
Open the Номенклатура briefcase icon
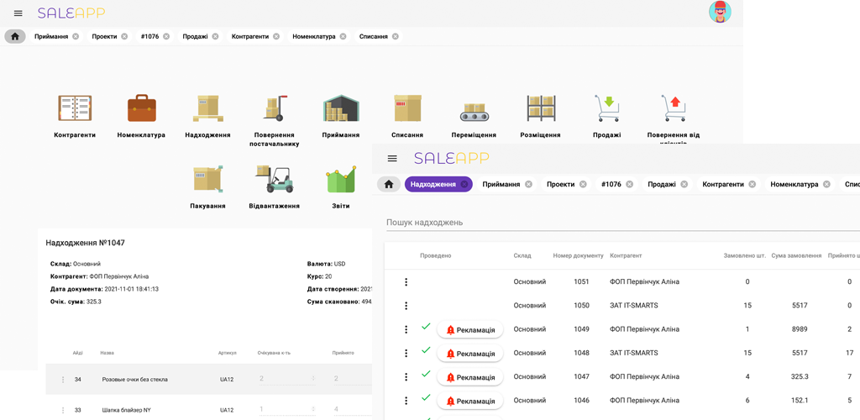(x=141, y=108)
